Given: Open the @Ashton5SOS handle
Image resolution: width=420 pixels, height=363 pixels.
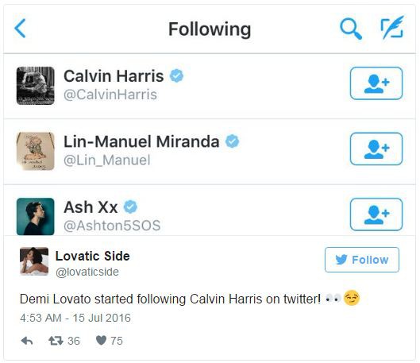Looking at the screenshot, I should click(112, 226).
